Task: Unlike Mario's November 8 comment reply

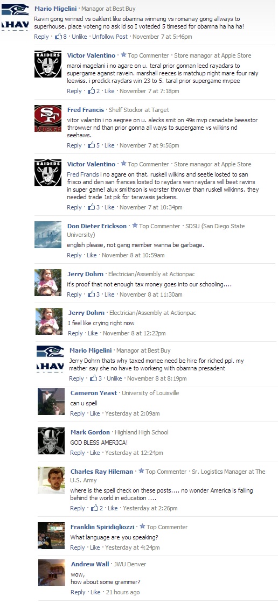Action: coord(114,378)
